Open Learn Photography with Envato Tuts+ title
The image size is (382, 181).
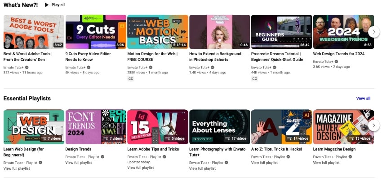[x=218, y=152]
